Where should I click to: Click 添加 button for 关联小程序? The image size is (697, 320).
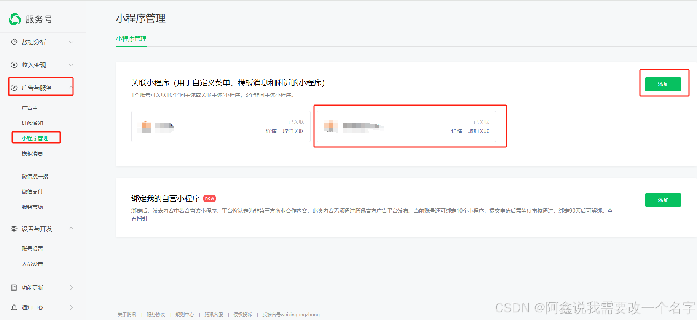coord(663,84)
